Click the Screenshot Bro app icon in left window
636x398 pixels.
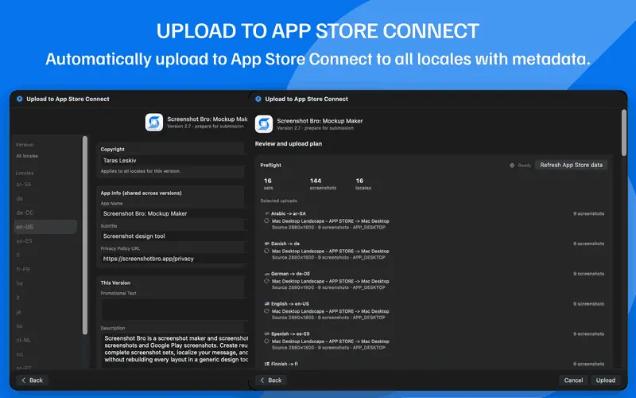pos(154,123)
